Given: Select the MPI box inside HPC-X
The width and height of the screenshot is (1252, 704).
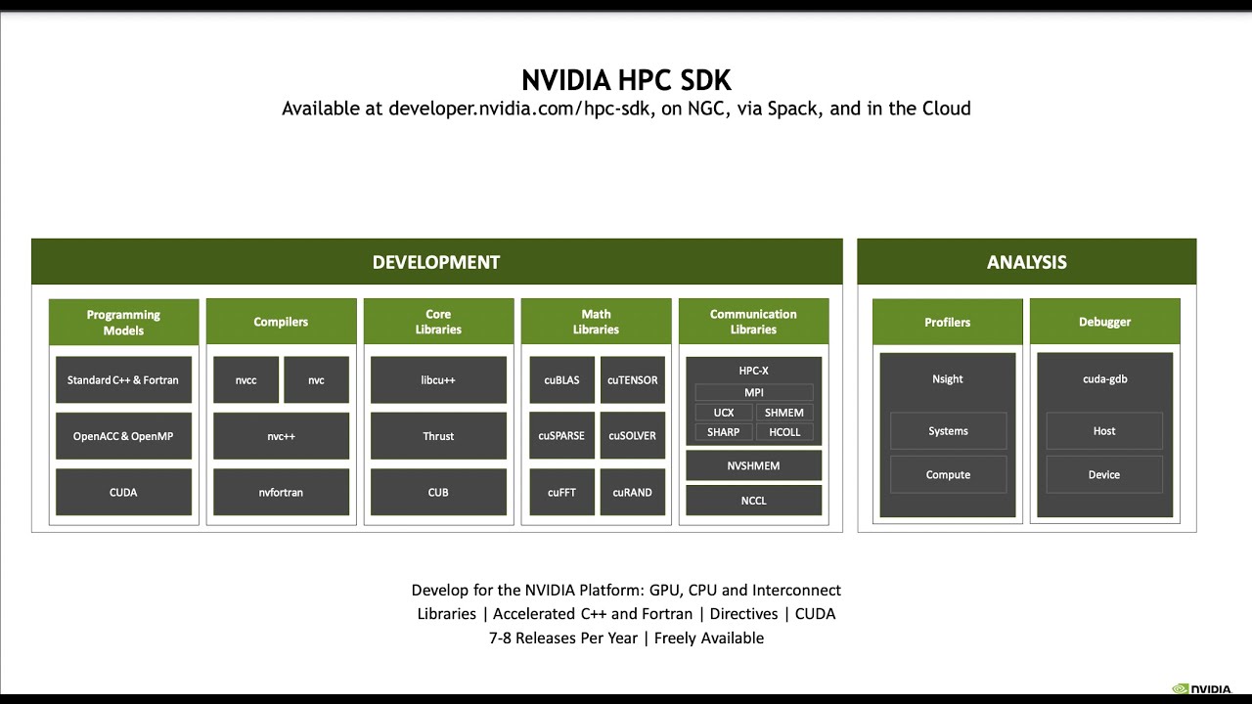Looking at the screenshot, I should tap(753, 392).
